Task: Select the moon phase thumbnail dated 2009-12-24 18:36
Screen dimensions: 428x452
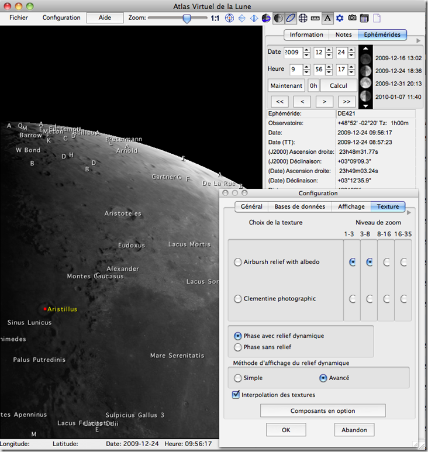Action: pyautogui.click(x=365, y=71)
